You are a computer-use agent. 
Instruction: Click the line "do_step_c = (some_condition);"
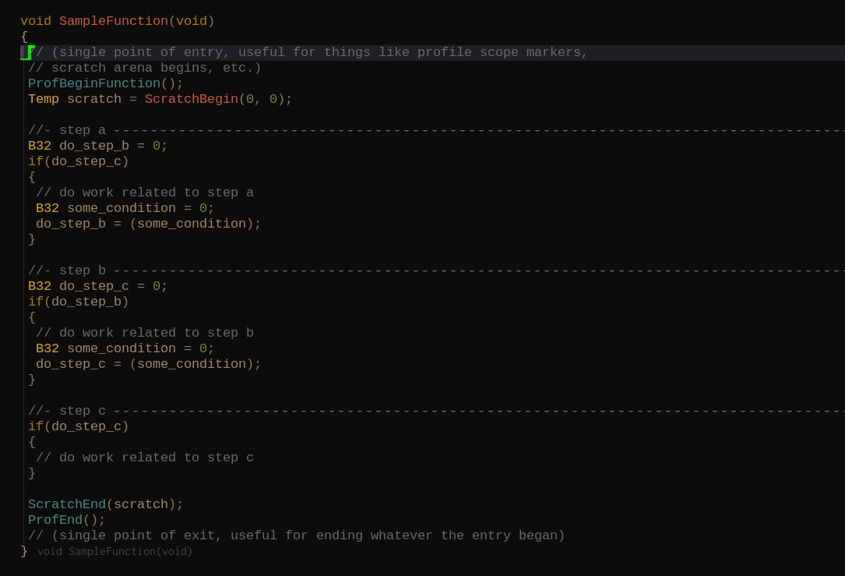click(x=148, y=364)
